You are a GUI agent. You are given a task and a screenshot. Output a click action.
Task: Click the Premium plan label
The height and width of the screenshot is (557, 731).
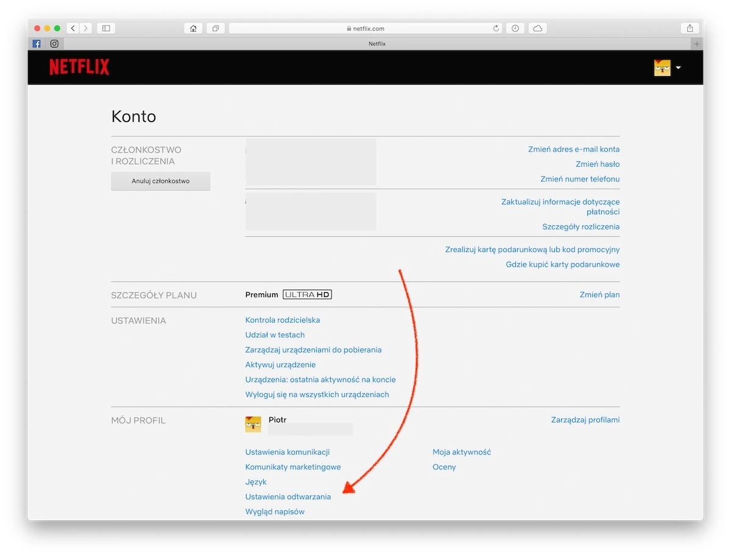(262, 295)
